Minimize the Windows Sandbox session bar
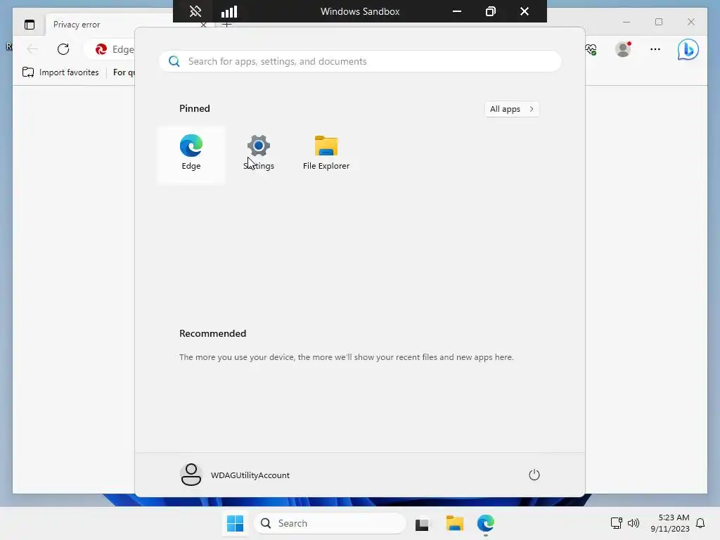Viewport: 720px width, 540px height. pyautogui.click(x=457, y=11)
